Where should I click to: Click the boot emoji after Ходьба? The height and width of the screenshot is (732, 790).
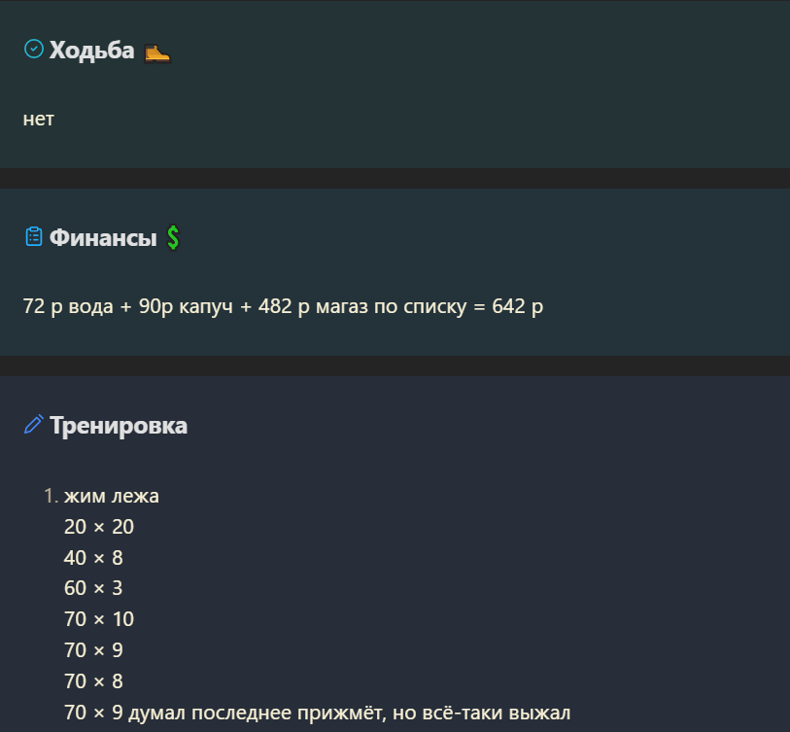coord(157,52)
